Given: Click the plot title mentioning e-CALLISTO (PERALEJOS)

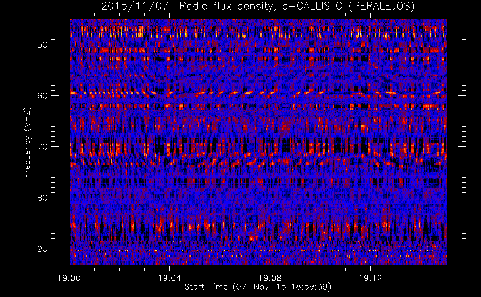Looking at the screenshot, I should tap(257, 6).
